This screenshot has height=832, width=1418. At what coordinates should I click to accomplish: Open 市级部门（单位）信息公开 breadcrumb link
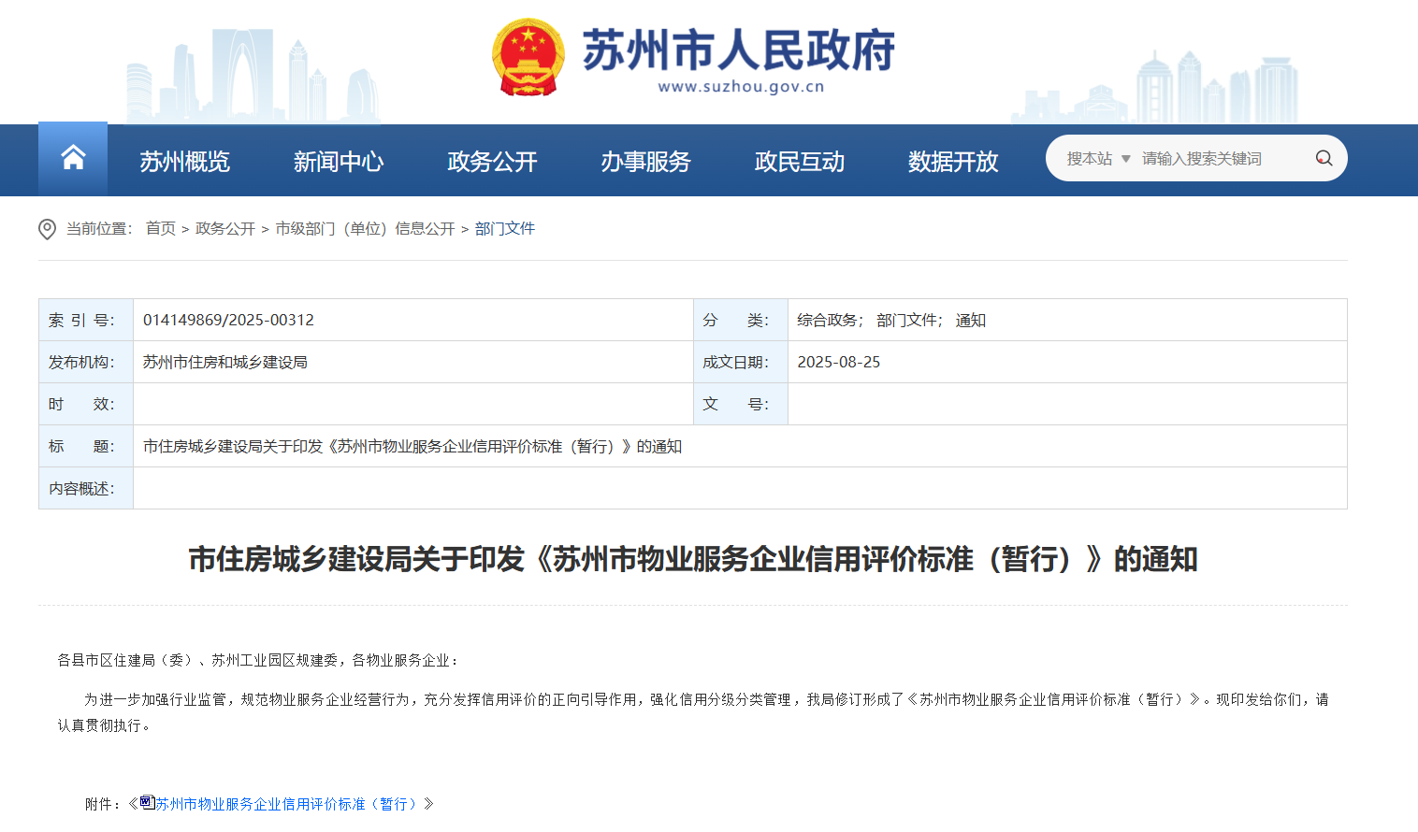(365, 229)
